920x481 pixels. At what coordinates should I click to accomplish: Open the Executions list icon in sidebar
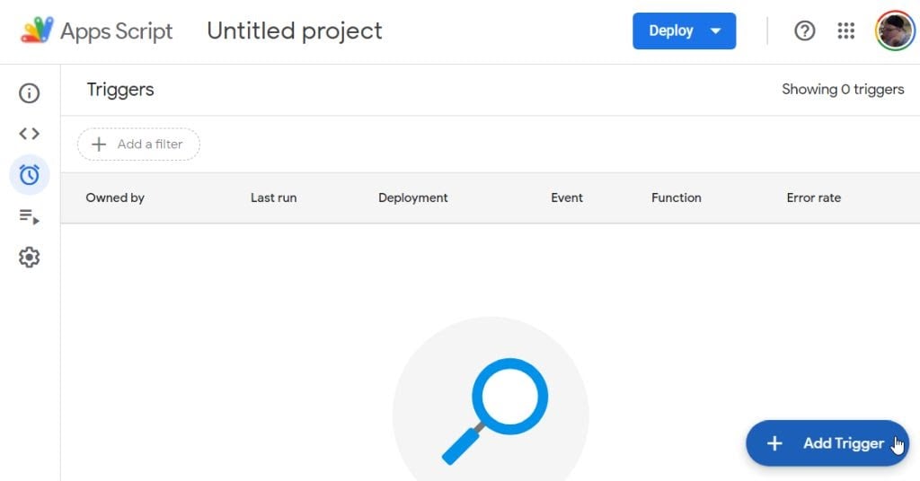(30, 216)
